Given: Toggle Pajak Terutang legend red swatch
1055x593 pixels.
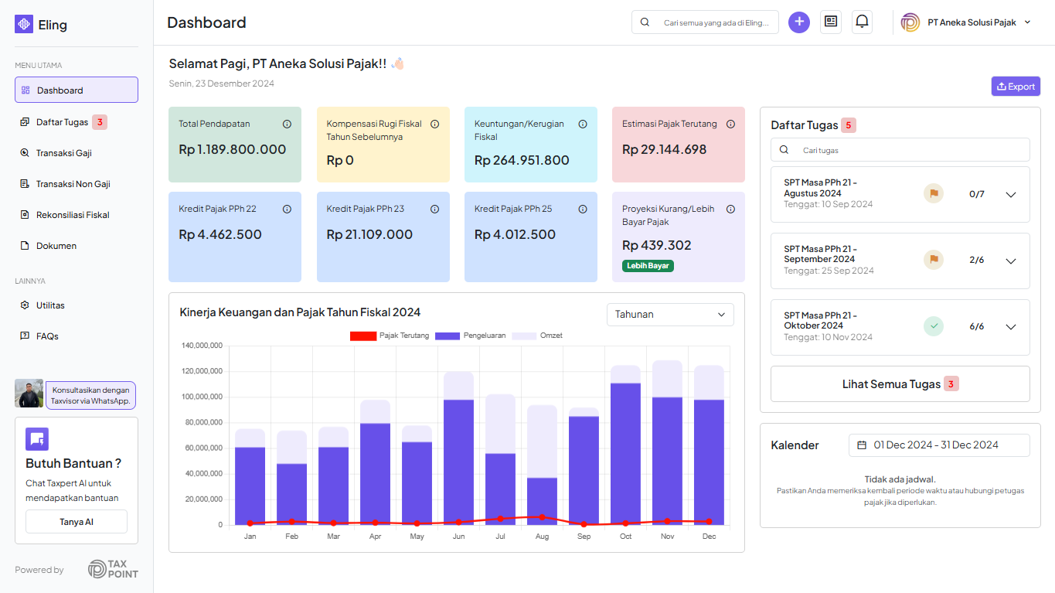Looking at the screenshot, I should (x=363, y=336).
